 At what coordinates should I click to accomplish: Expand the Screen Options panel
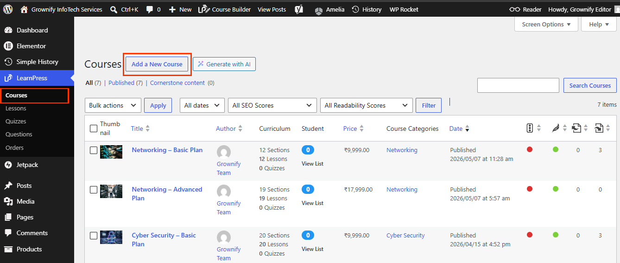[x=546, y=25]
